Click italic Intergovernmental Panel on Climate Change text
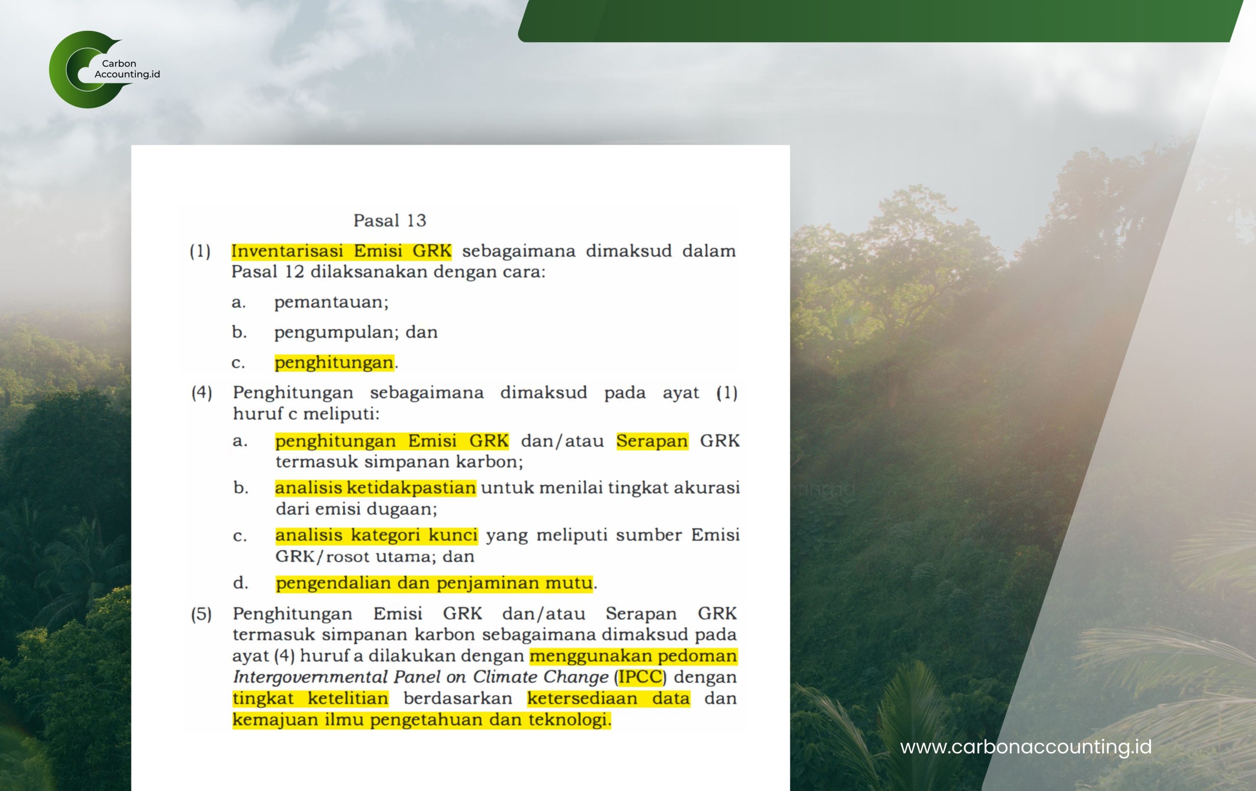Screen dimensions: 1256x791 (420, 677)
